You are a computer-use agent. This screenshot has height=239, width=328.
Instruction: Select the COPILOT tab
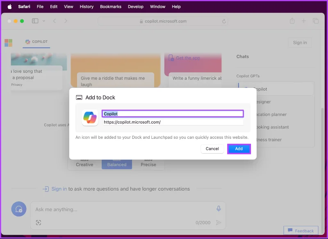click(36, 42)
